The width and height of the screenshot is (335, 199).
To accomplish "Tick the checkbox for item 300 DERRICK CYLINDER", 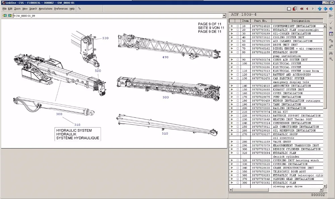I will coord(238,149).
